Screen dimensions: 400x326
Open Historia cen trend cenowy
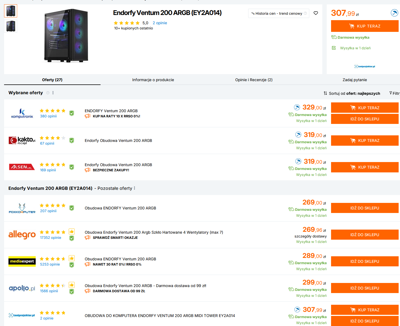[279, 13]
